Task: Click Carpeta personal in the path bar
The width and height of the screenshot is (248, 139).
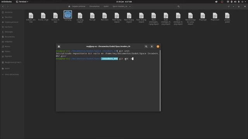Action: pos(77,7)
